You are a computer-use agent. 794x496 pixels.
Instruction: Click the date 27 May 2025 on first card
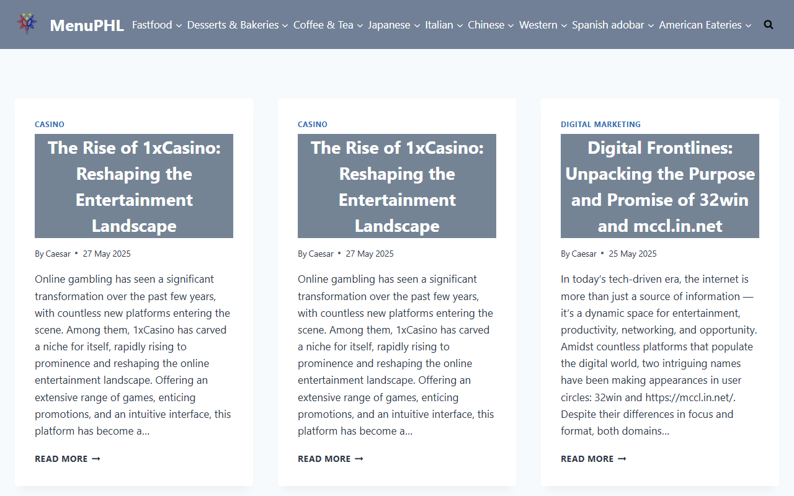pyautogui.click(x=107, y=254)
